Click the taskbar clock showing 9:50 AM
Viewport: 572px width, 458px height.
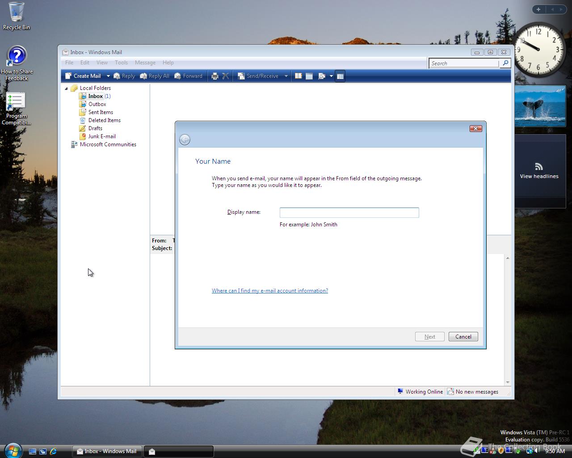[x=555, y=451]
